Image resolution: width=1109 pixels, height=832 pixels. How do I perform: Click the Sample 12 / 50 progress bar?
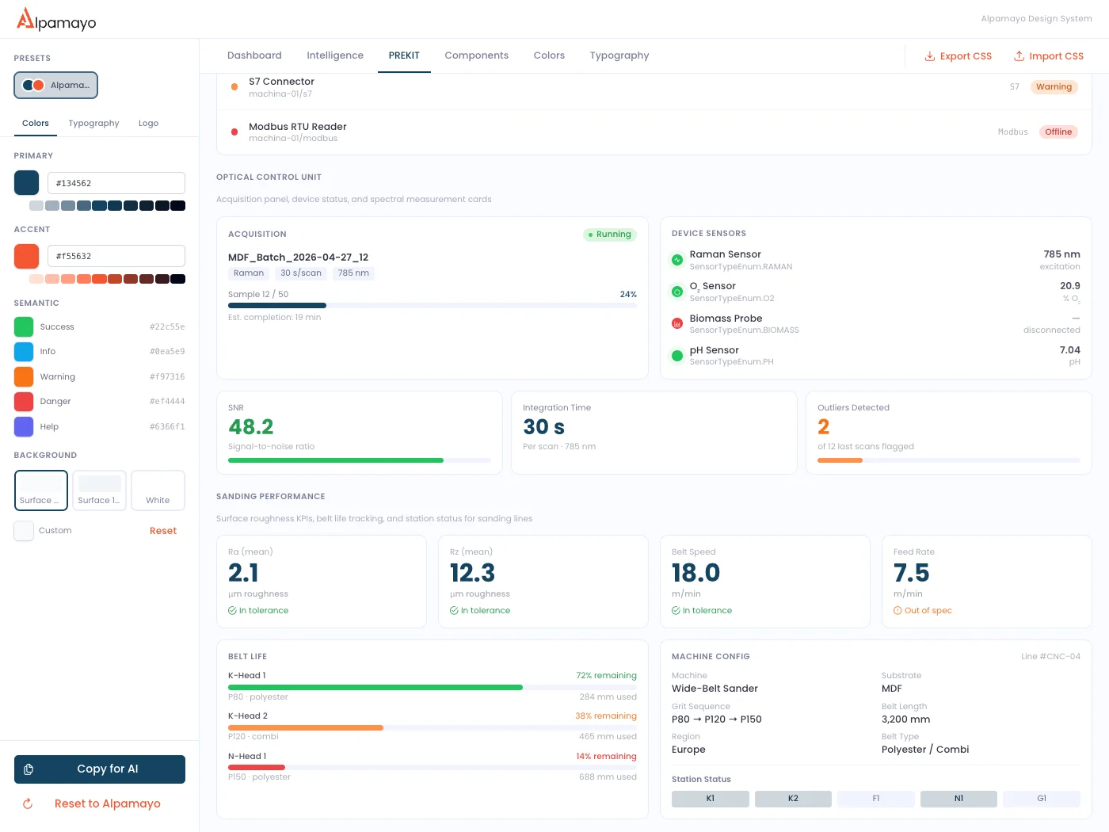click(x=433, y=305)
